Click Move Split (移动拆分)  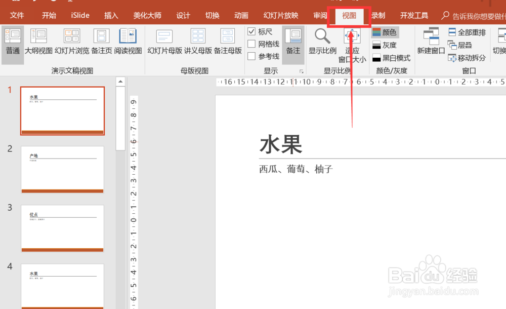click(467, 58)
